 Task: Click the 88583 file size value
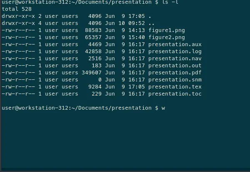(x=93, y=30)
